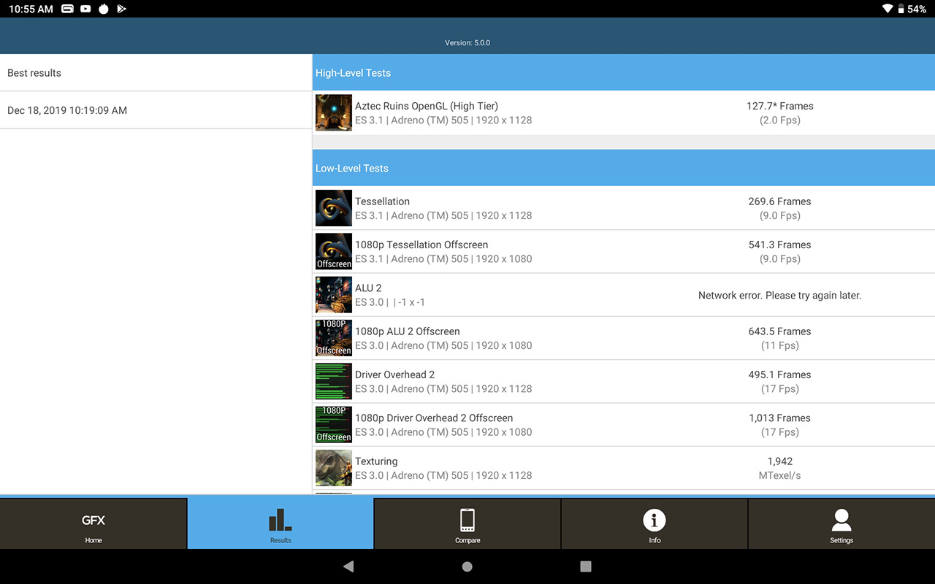935x584 pixels.
Task: Switch to the Results tab
Action: point(280,523)
